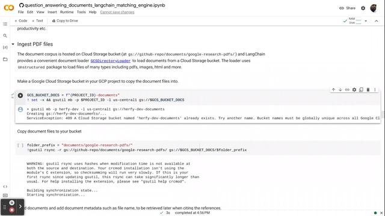Mirror cell in tab icon
The height and width of the screenshot is (216, 385).
click(361, 89)
